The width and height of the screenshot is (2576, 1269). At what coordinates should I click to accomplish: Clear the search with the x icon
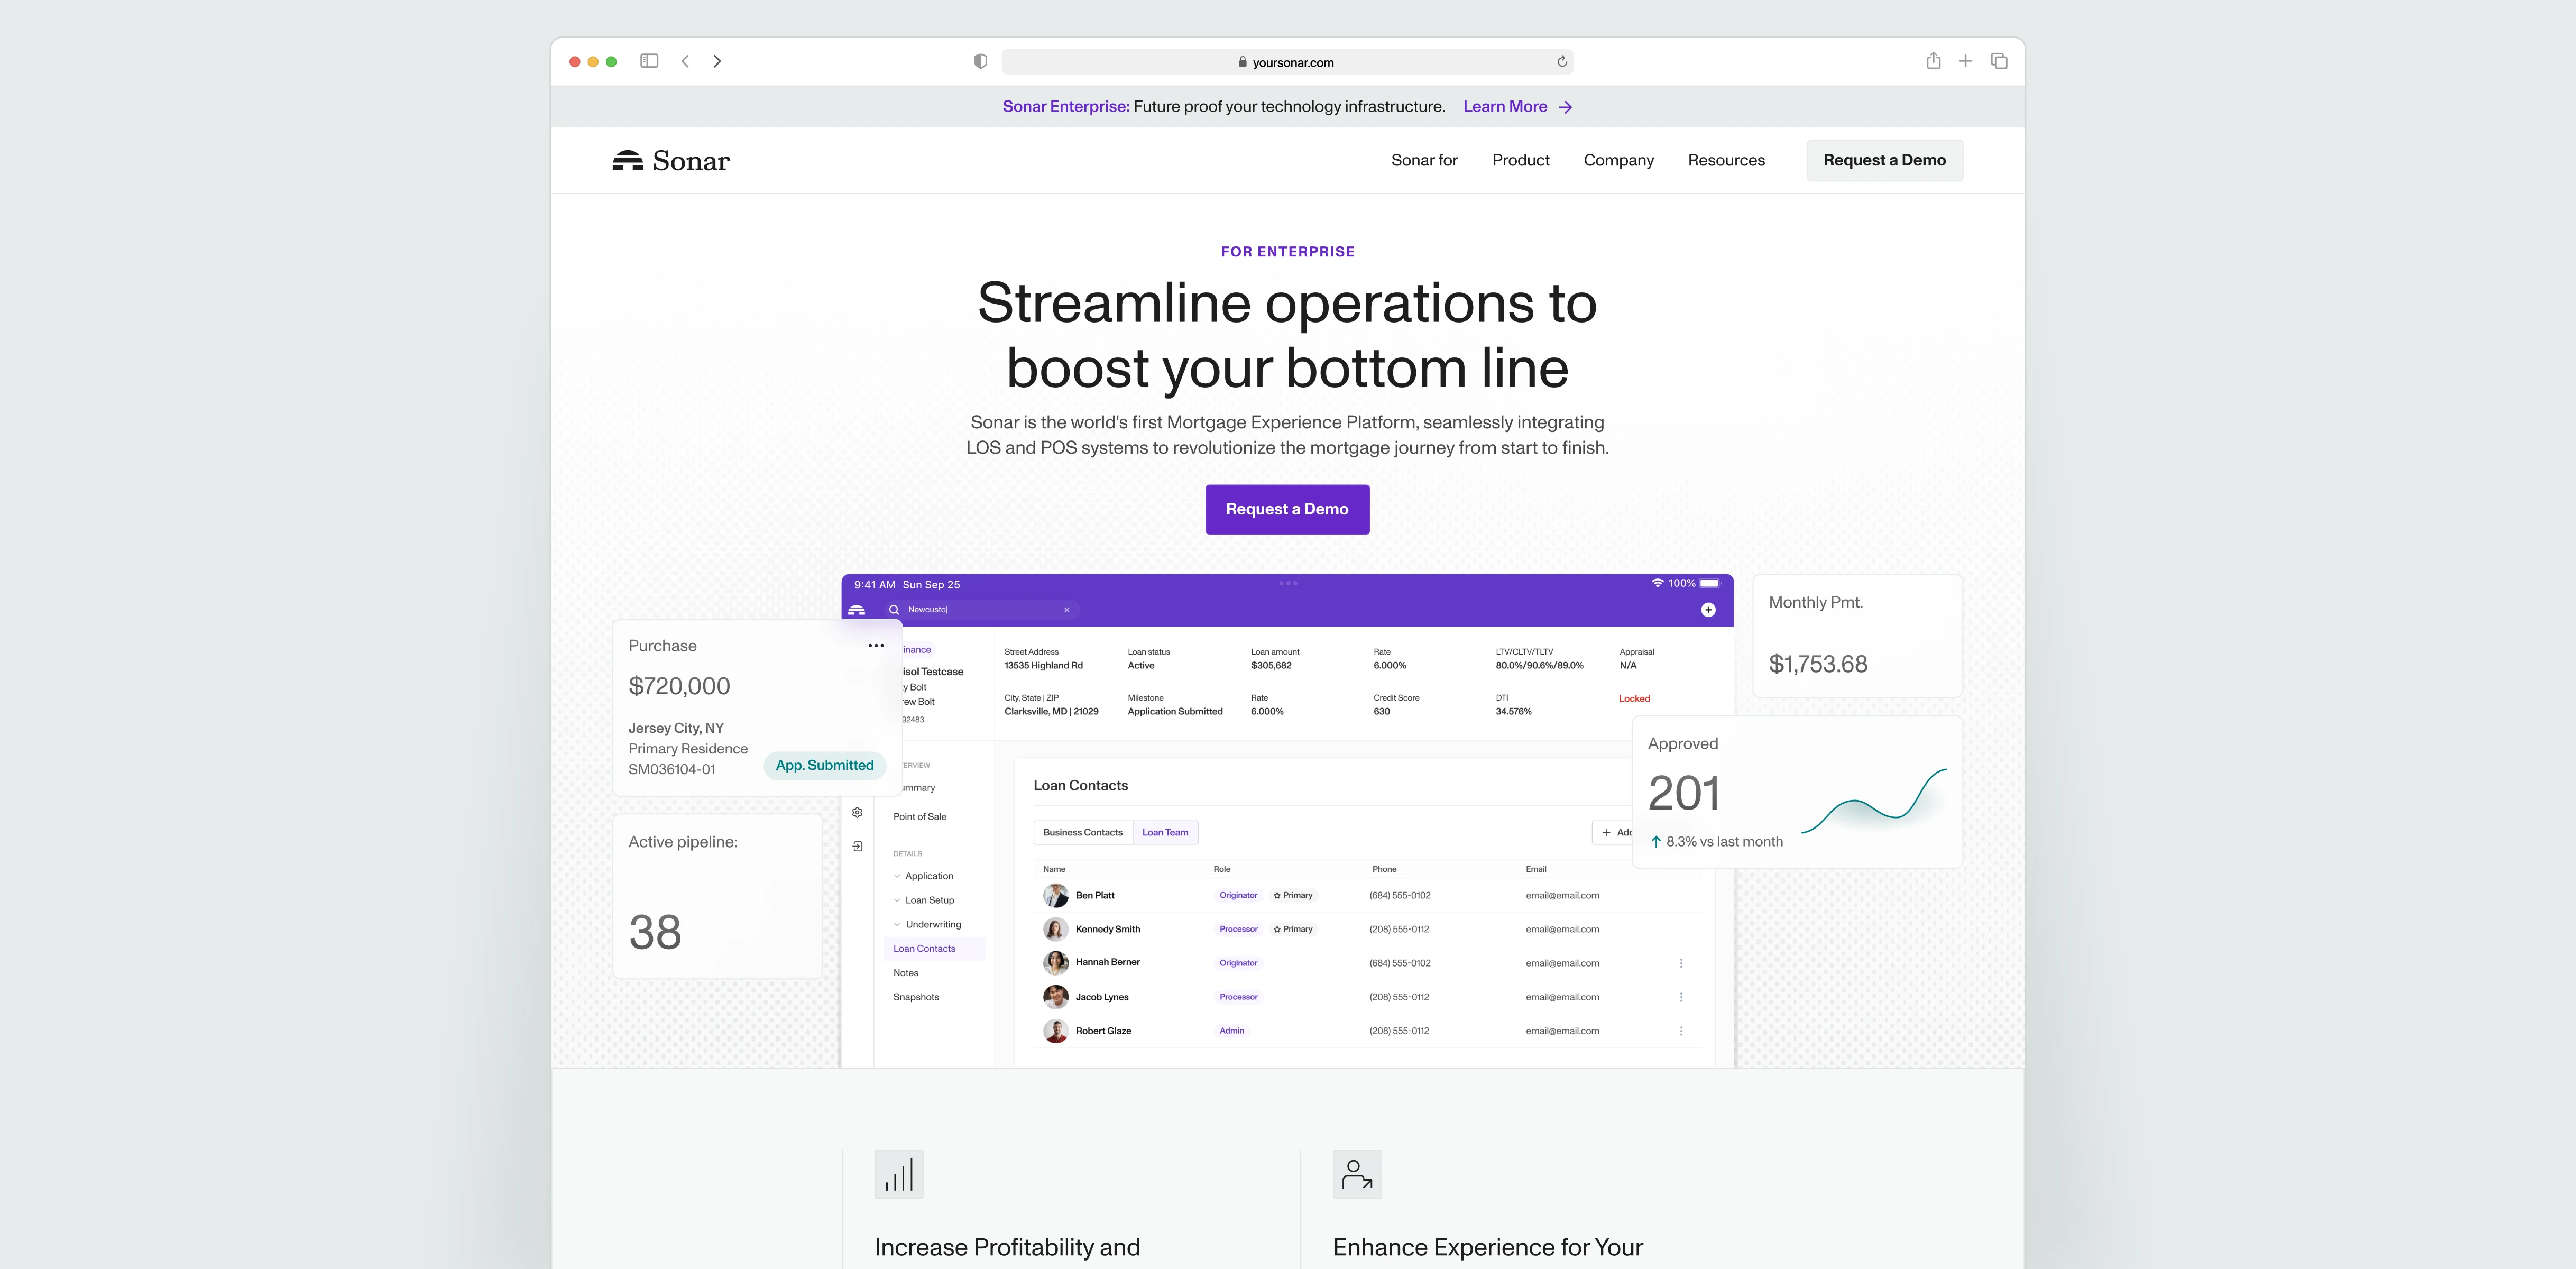pos(1066,610)
